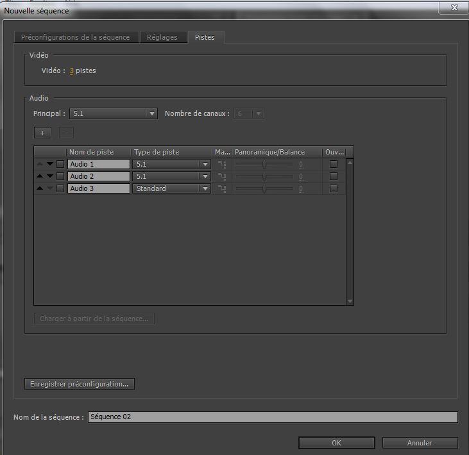Click the routing icon for Audio 1
Screen dimensions: 469x455
(222, 164)
